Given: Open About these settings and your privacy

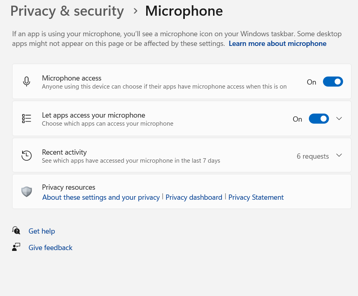Looking at the screenshot, I should [101, 197].
